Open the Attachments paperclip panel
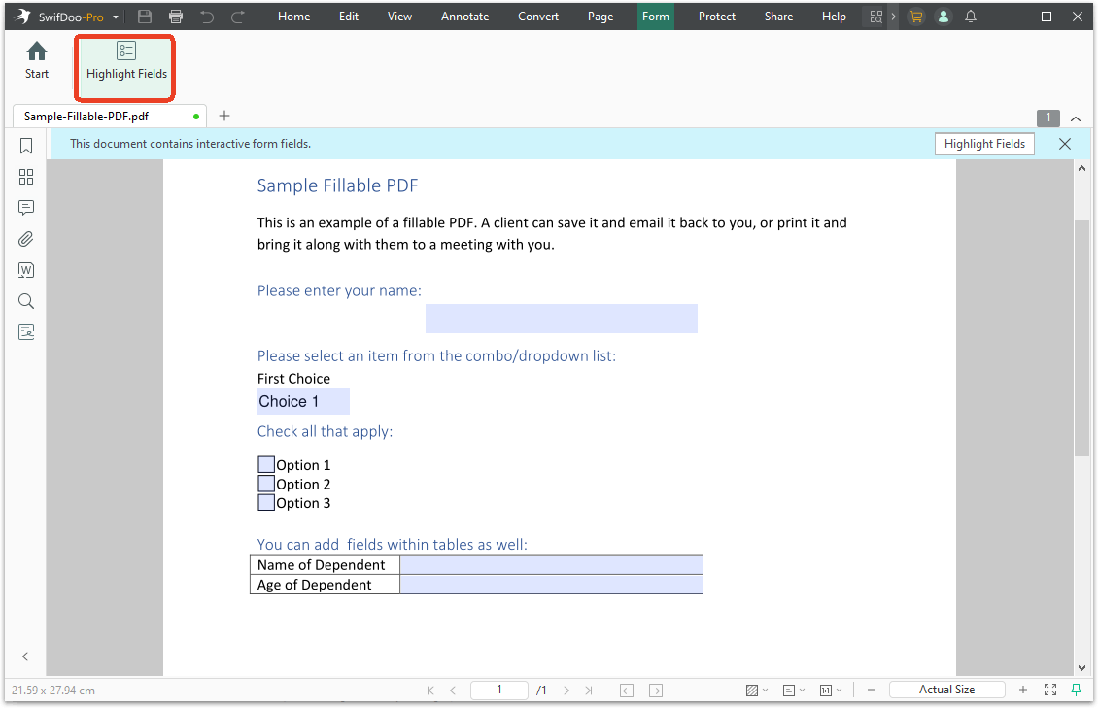The width and height of the screenshot is (1098, 708). pyautogui.click(x=26, y=239)
